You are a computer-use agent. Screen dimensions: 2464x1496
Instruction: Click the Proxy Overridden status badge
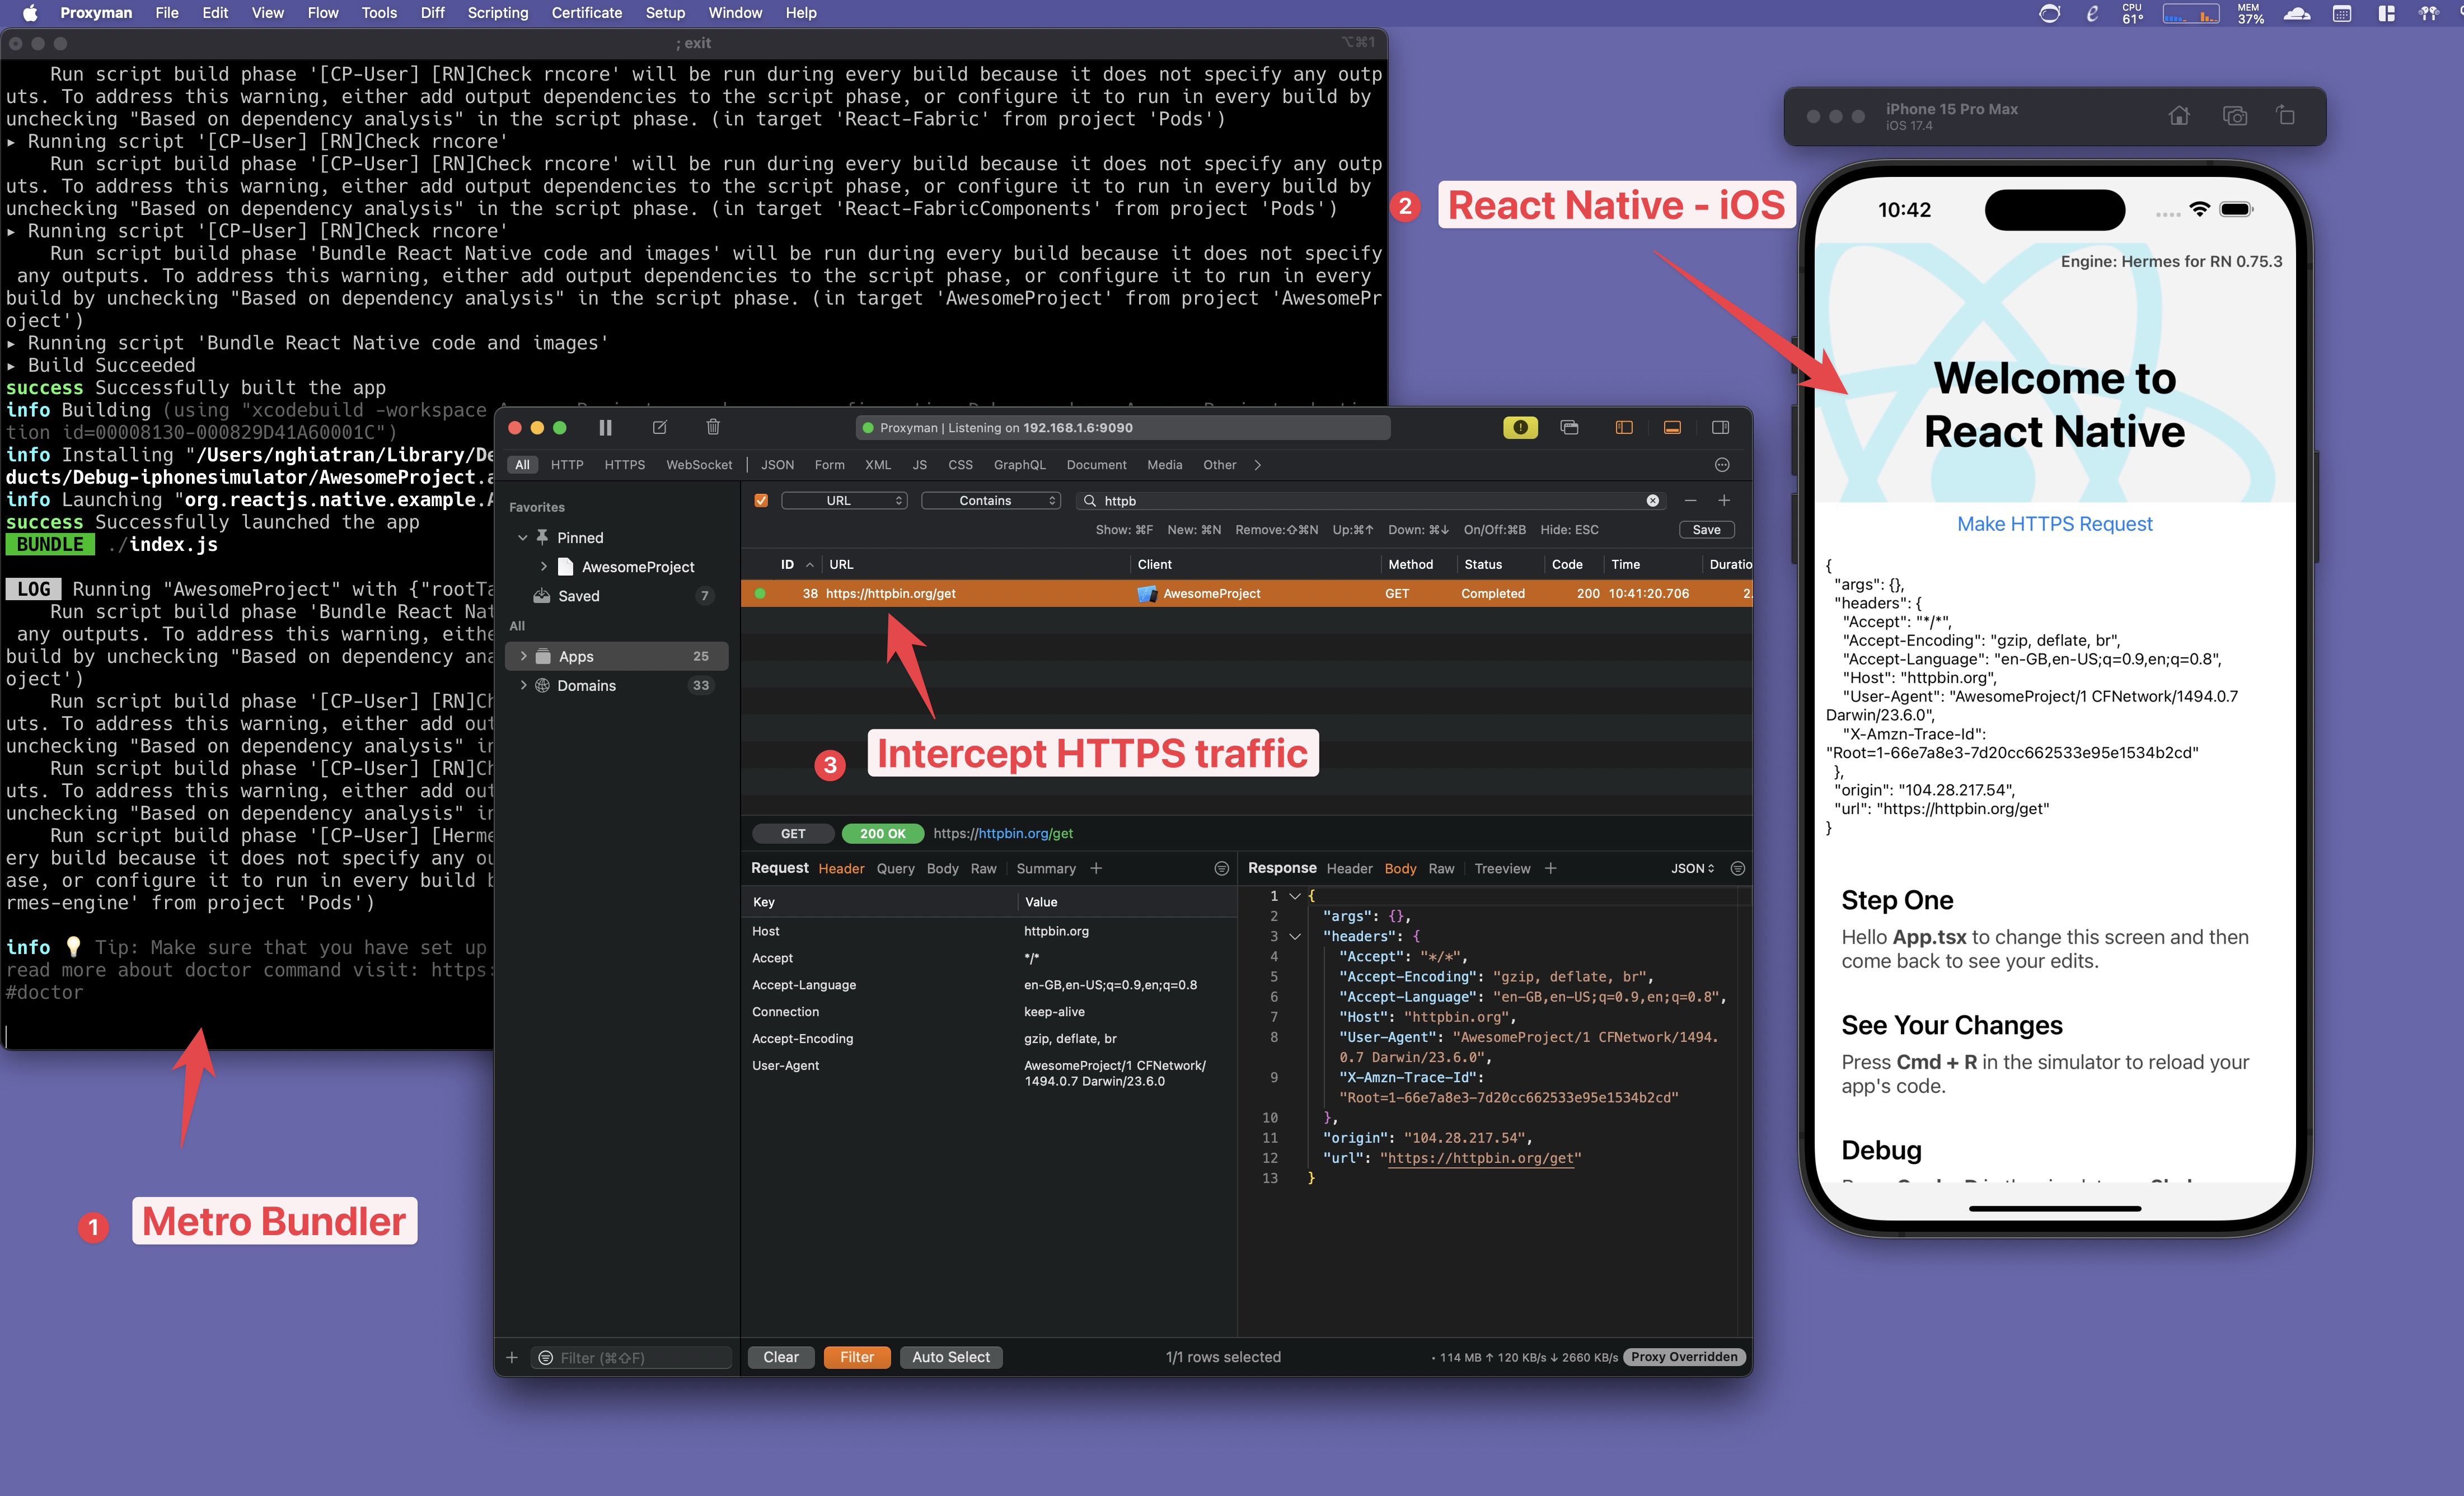[x=1684, y=1357]
